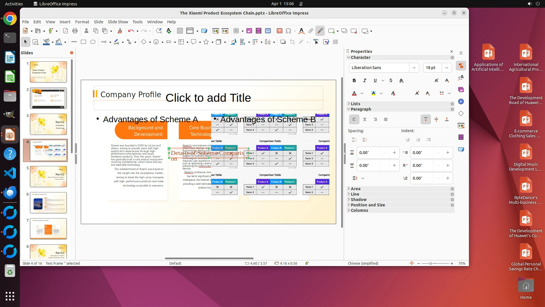Click the Insert Text Box icon

tap(279, 31)
